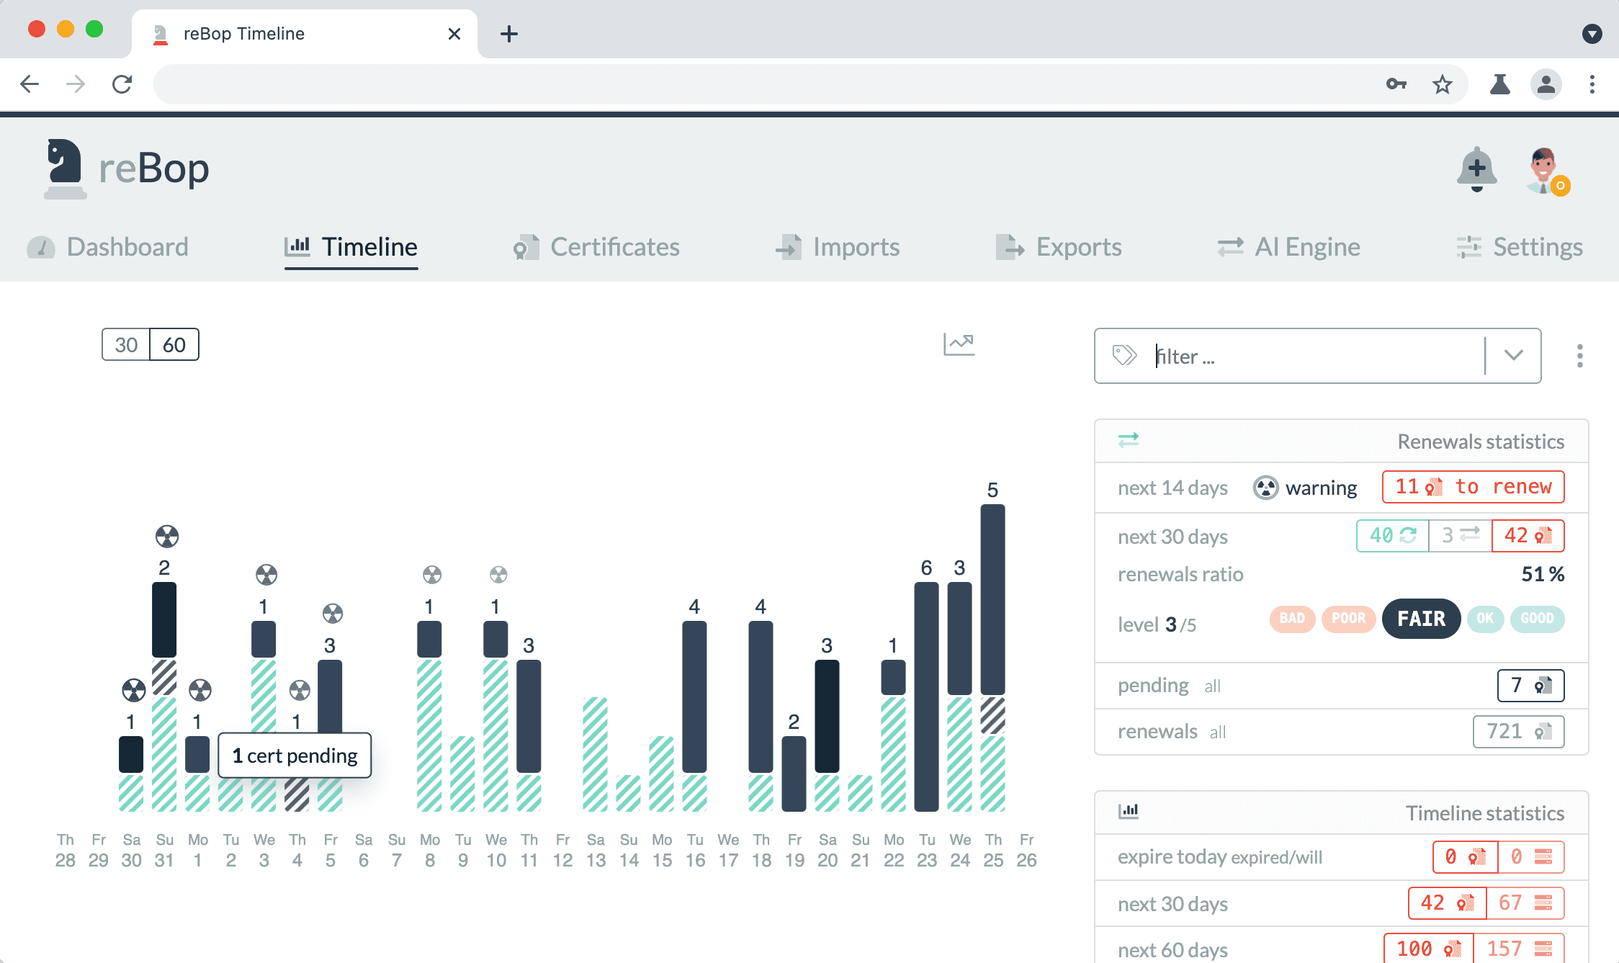This screenshot has height=963, width=1619.
Task: Select the 60 days range toggle
Action: (174, 345)
